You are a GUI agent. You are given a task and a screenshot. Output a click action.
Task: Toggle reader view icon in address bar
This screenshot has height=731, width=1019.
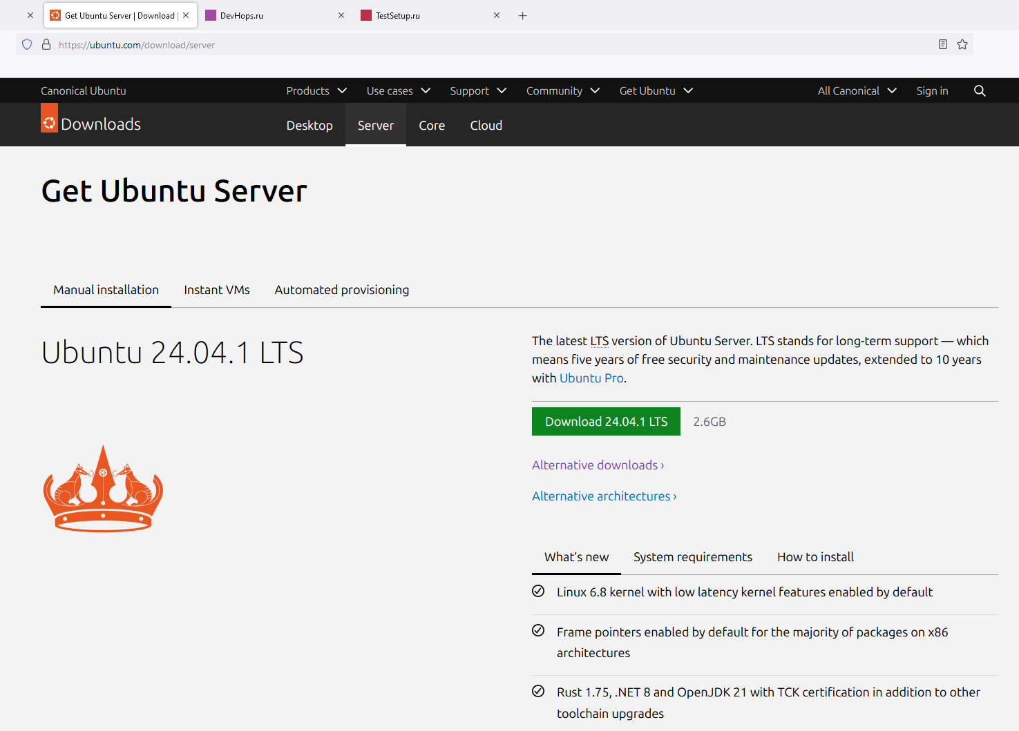[943, 45]
